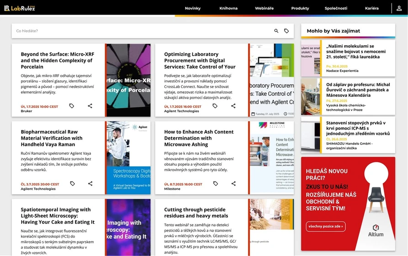Open 'Biopharmaceutical Raw Material Verification' title
The height and width of the screenshot is (256, 408).
pos(52,138)
